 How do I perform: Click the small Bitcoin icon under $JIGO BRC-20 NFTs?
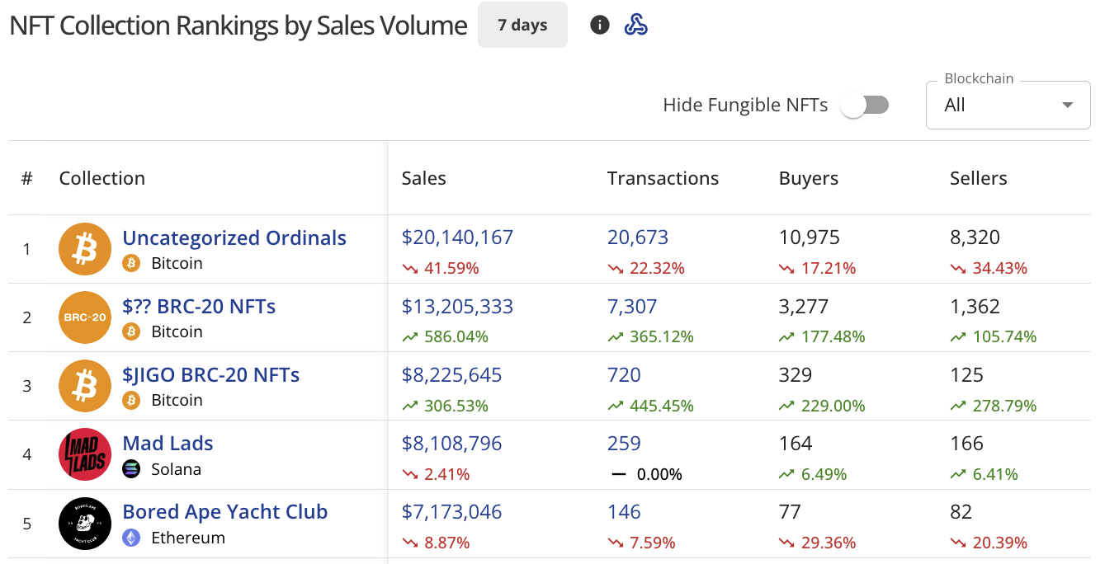coord(131,400)
